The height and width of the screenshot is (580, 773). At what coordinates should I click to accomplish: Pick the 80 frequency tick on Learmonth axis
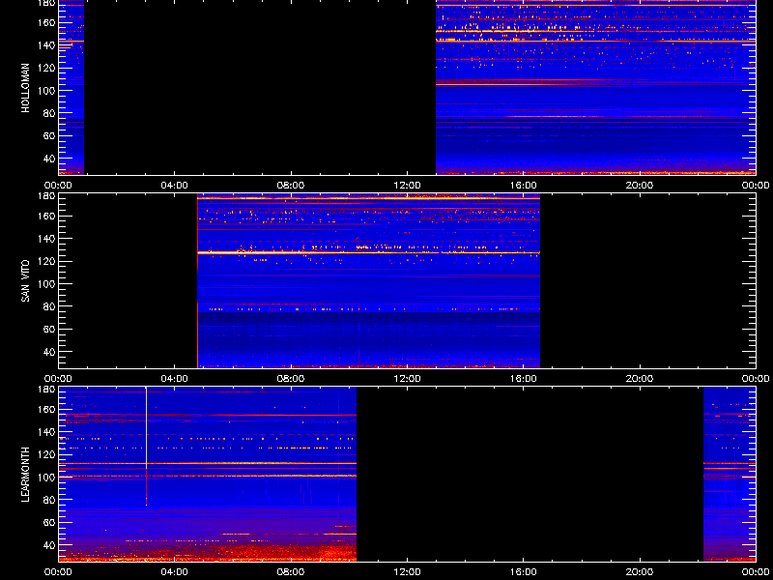click(49, 500)
